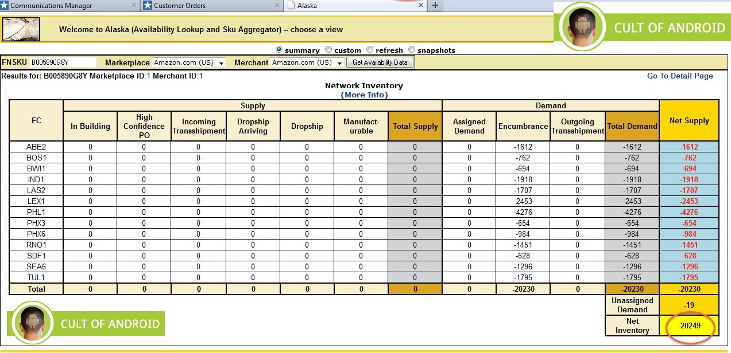The height and width of the screenshot is (353, 731).
Task: Click star icon on Communications Manager tab
Action: point(5,6)
